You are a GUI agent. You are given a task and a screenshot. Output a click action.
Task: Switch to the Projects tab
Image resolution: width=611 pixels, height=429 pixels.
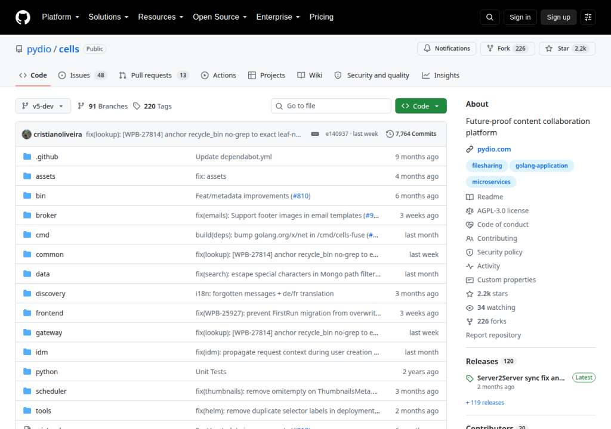(x=267, y=75)
